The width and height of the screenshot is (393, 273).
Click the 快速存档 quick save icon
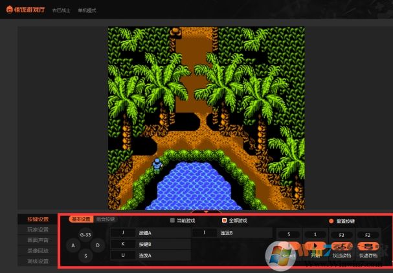[368, 246]
